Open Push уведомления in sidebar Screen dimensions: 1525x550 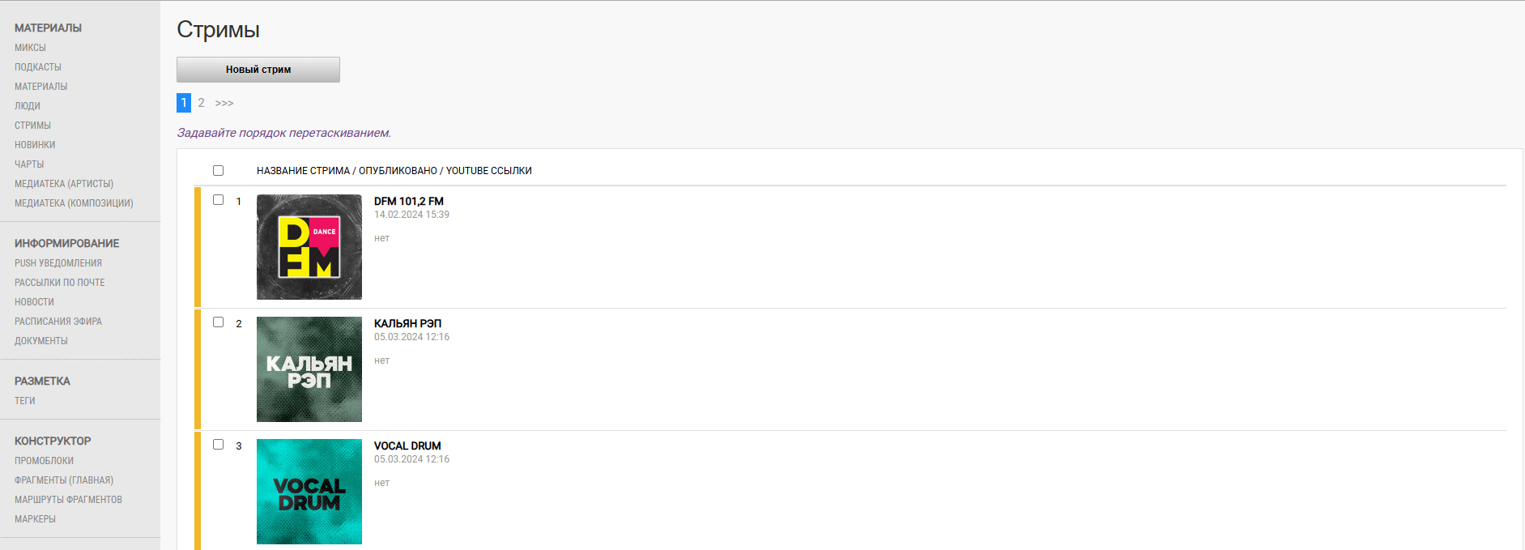tap(58, 263)
